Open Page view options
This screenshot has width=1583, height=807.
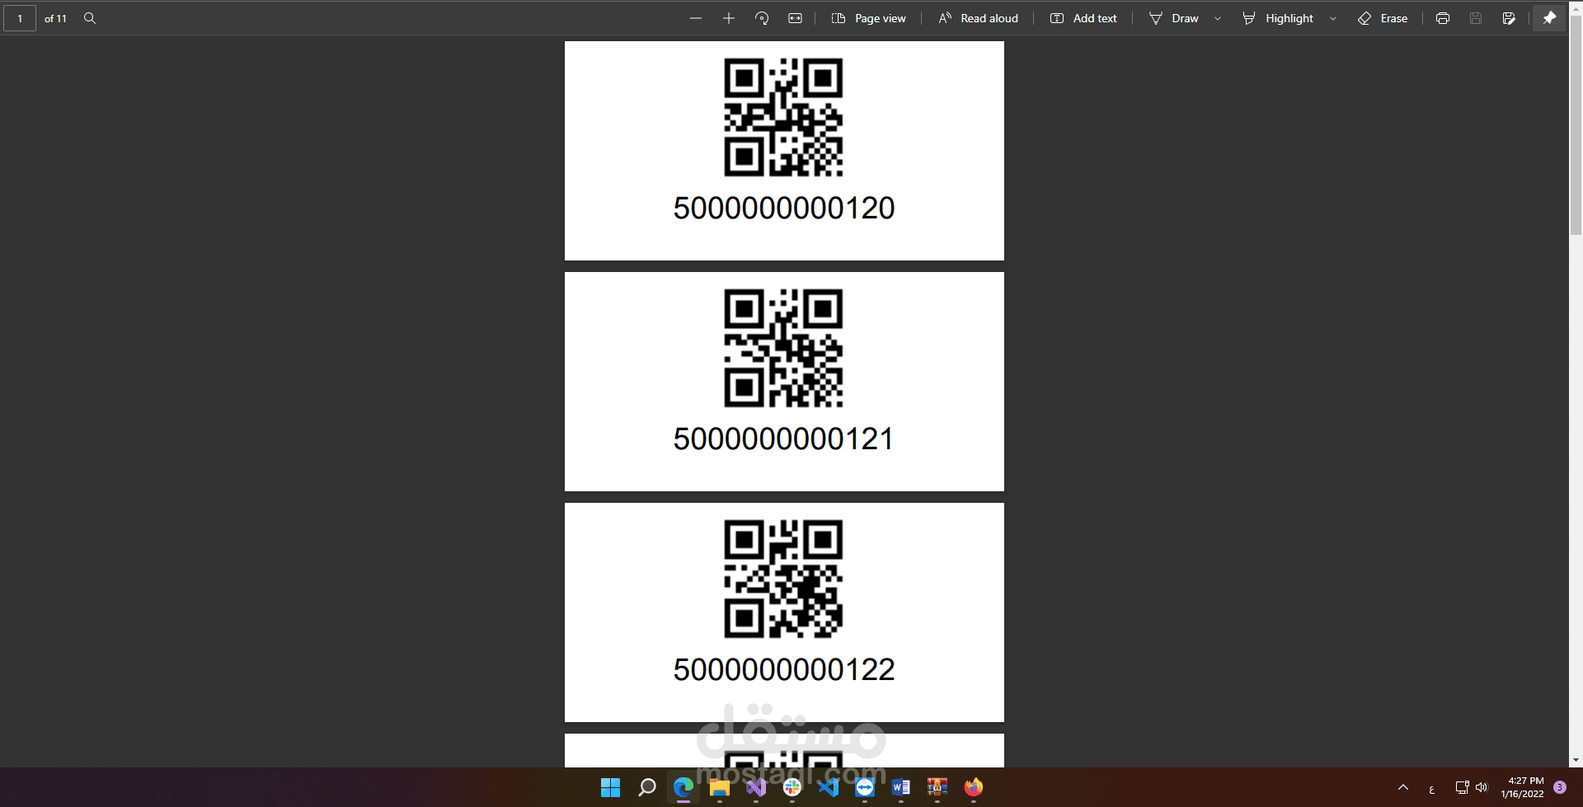tap(869, 18)
